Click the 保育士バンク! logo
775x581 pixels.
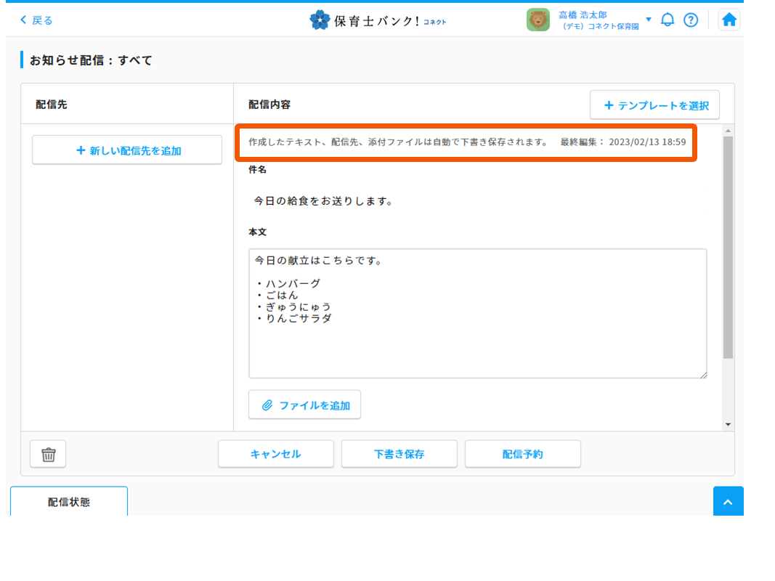[x=378, y=20]
